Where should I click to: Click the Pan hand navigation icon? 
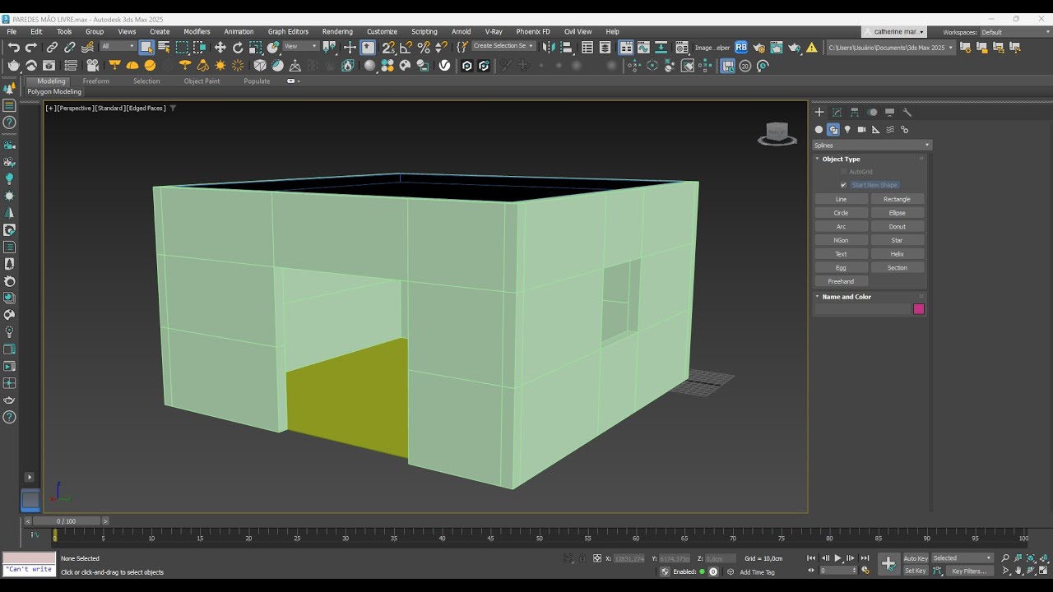coord(1018,571)
